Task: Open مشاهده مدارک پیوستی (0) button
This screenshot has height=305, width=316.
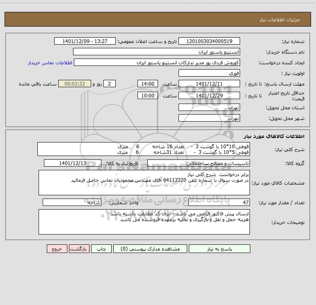Action: [150, 249]
